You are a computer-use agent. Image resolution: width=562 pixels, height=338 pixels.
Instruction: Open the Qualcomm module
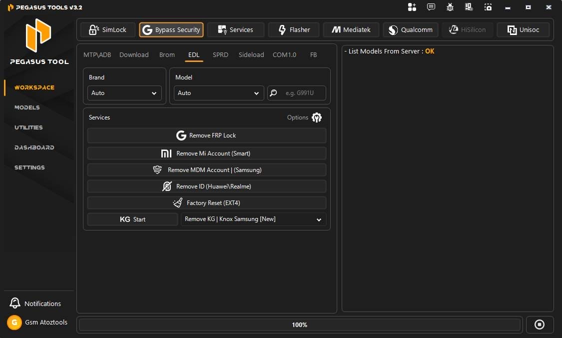[410, 29]
